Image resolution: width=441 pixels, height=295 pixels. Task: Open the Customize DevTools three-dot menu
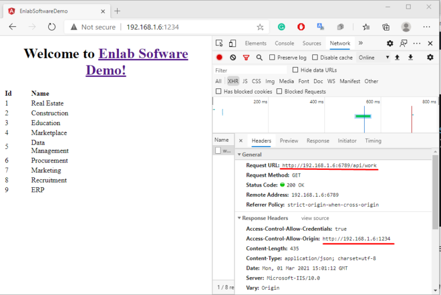point(417,43)
